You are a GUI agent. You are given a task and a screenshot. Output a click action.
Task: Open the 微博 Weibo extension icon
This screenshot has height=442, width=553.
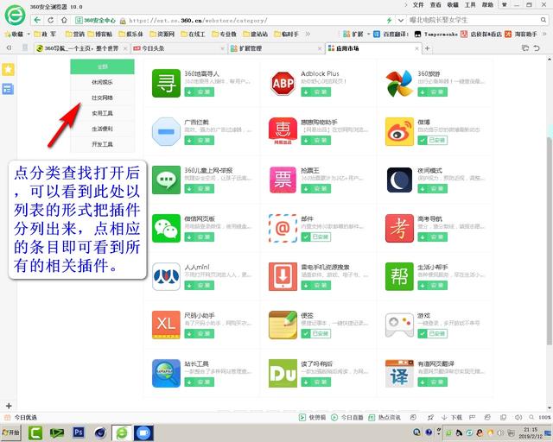(x=399, y=131)
